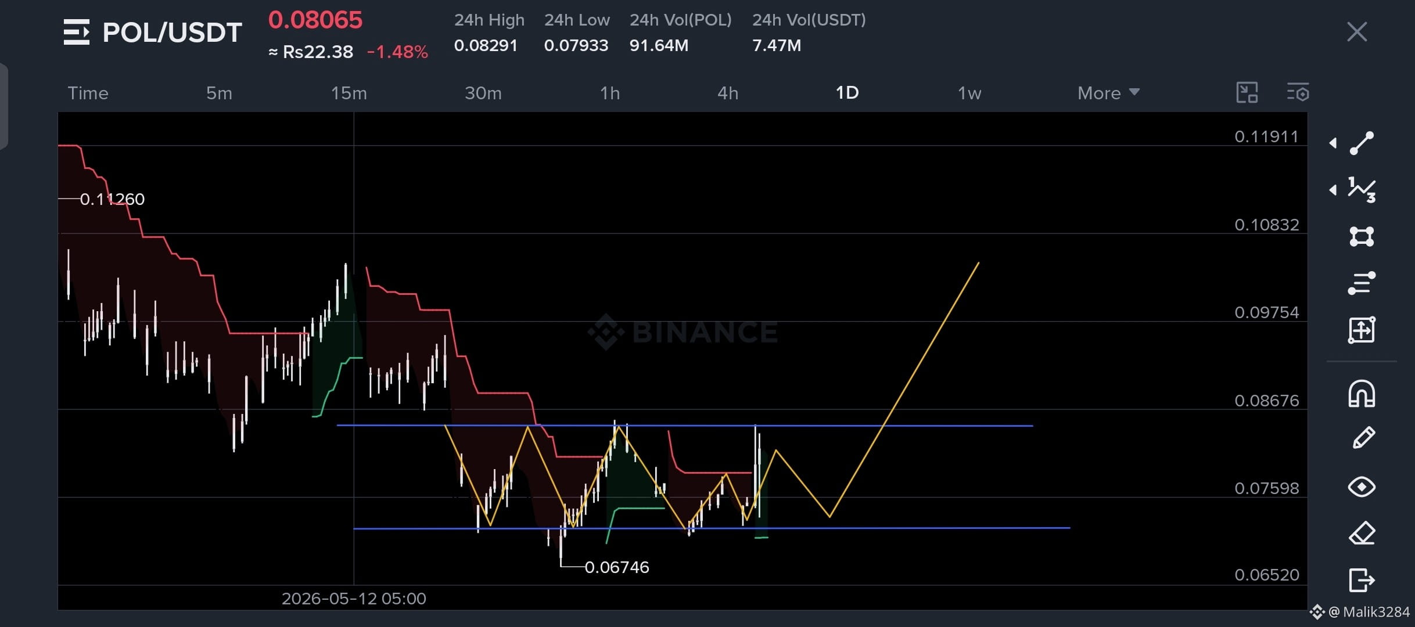Tap the -1.48% change value
The width and height of the screenshot is (1415, 627).
(397, 52)
